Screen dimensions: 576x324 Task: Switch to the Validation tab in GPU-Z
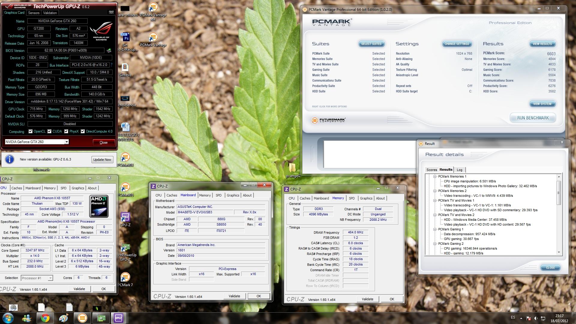[x=50, y=13]
